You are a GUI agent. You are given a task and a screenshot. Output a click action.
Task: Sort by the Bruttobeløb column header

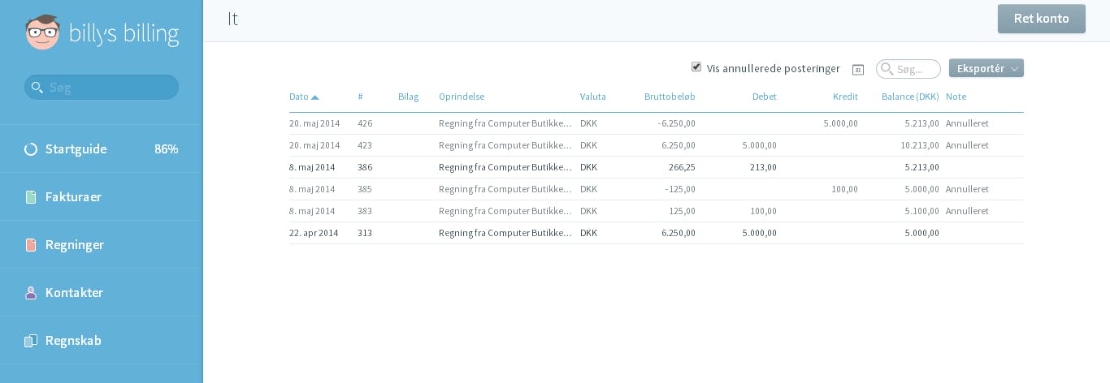pos(670,97)
